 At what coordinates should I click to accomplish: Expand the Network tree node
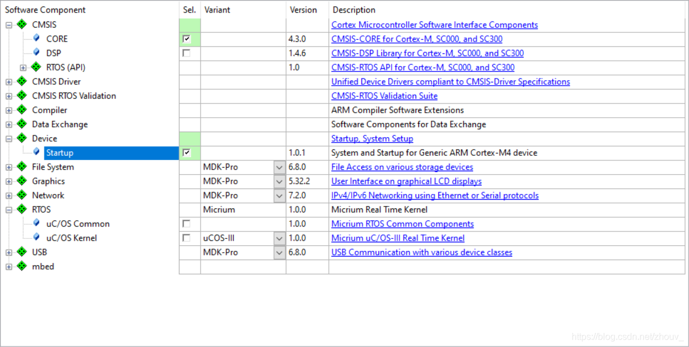click(9, 196)
